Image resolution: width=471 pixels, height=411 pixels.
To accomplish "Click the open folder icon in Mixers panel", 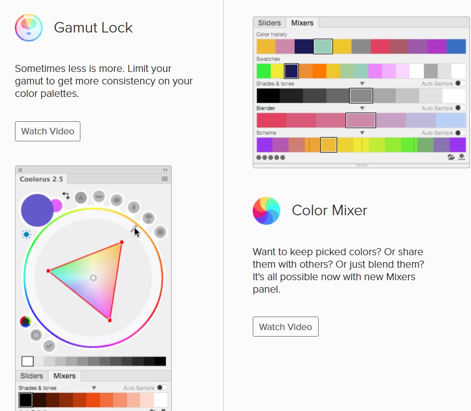I will (x=452, y=157).
